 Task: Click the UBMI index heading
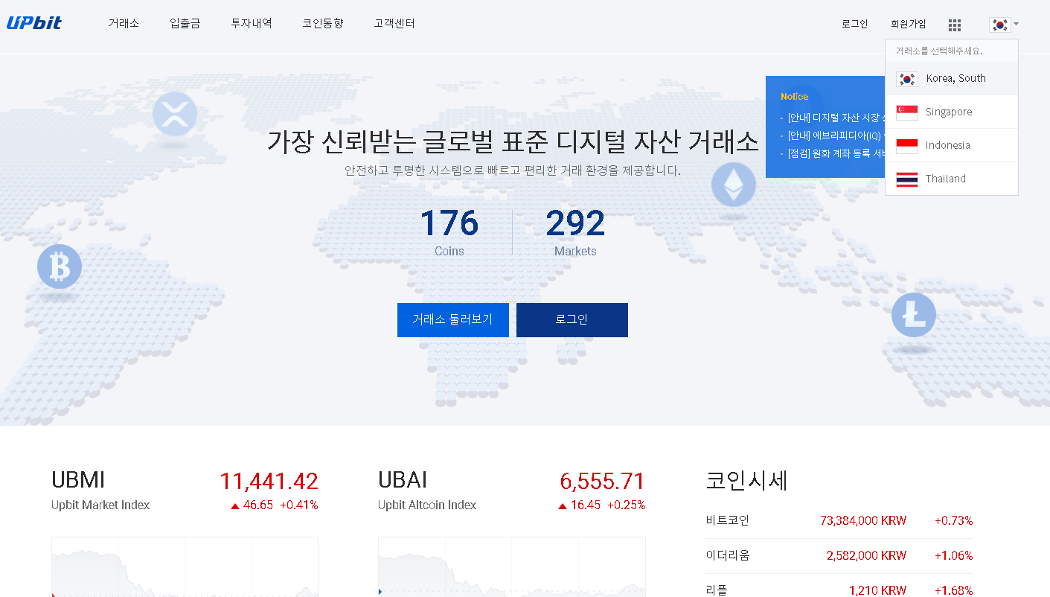[x=78, y=480]
